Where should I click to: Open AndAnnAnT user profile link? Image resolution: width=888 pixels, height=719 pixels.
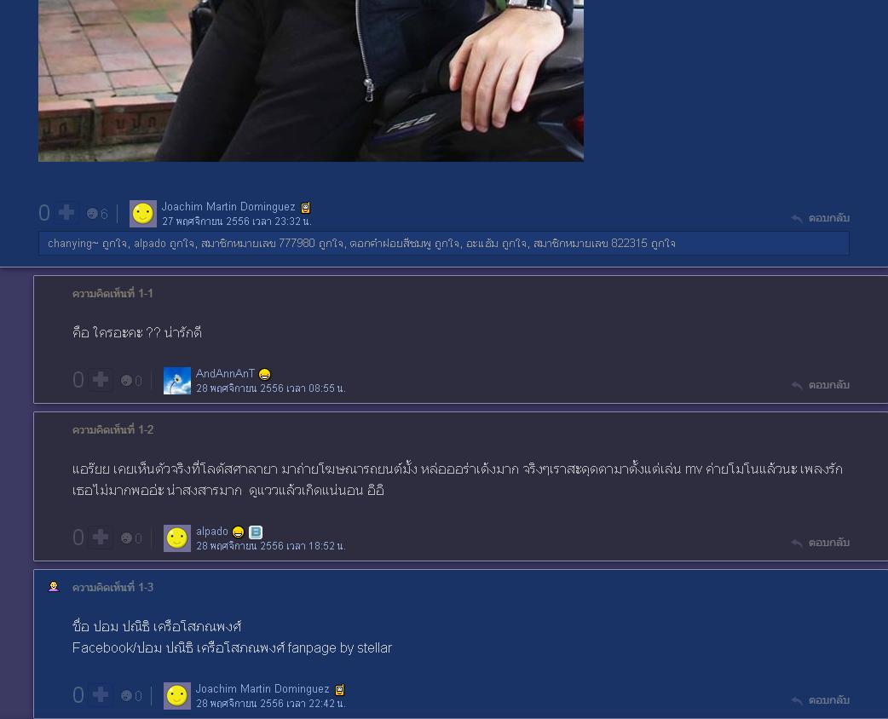click(225, 373)
